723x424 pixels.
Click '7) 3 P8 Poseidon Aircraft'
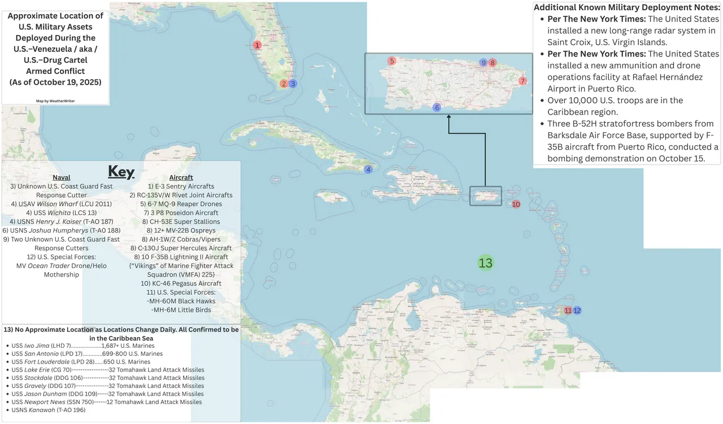pyautogui.click(x=181, y=213)
